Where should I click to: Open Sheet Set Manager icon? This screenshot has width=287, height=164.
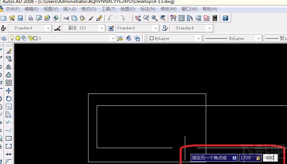click(198, 18)
